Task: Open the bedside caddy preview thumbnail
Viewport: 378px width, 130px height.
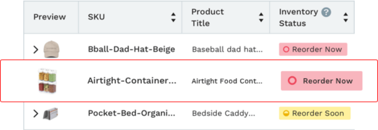Action: 50,114
